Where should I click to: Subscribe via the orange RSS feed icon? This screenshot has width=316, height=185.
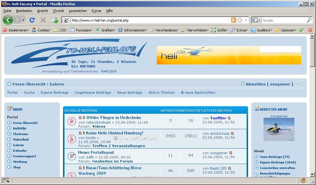coord(233,20)
